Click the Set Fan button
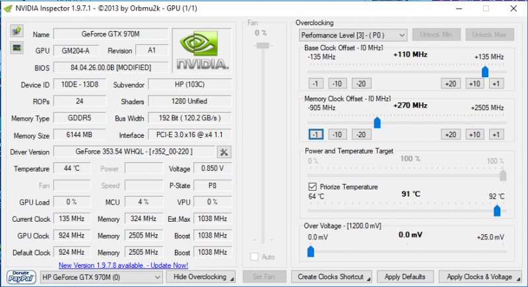 click(265, 277)
